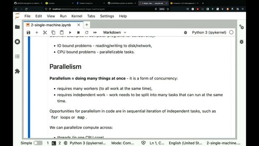Click the kernel status circle indicator

(231, 32)
